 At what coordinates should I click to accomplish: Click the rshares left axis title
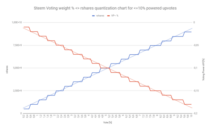click(7, 69)
